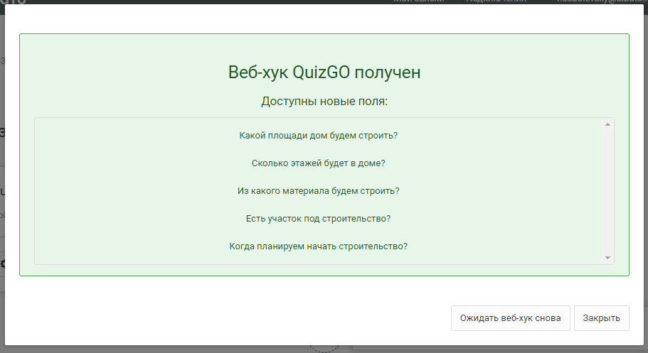
Task: Click the "Доступны новые поля:" subtitle
Action: click(324, 102)
